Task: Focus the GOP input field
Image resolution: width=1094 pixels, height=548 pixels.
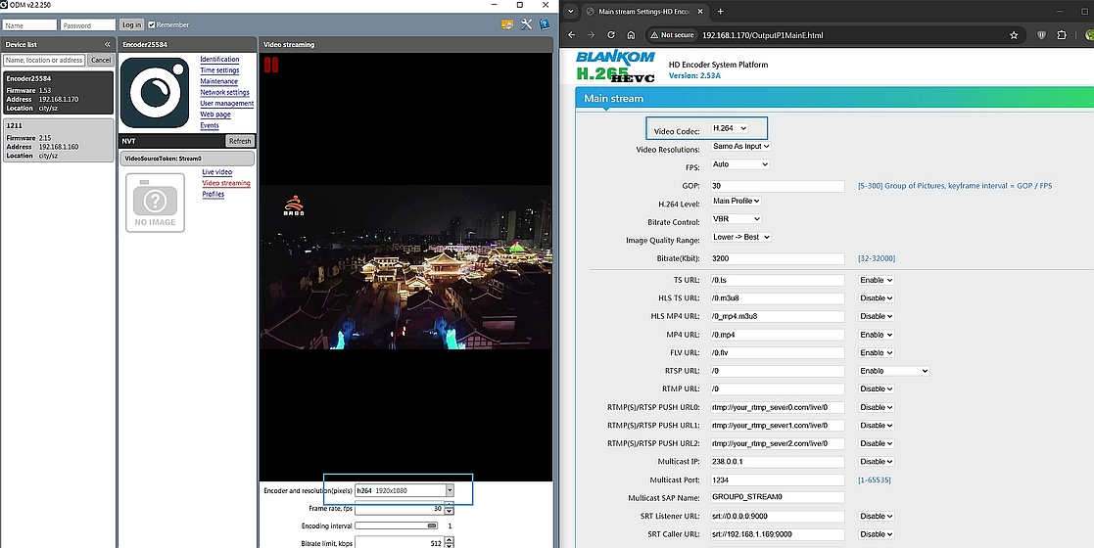Action: (778, 186)
